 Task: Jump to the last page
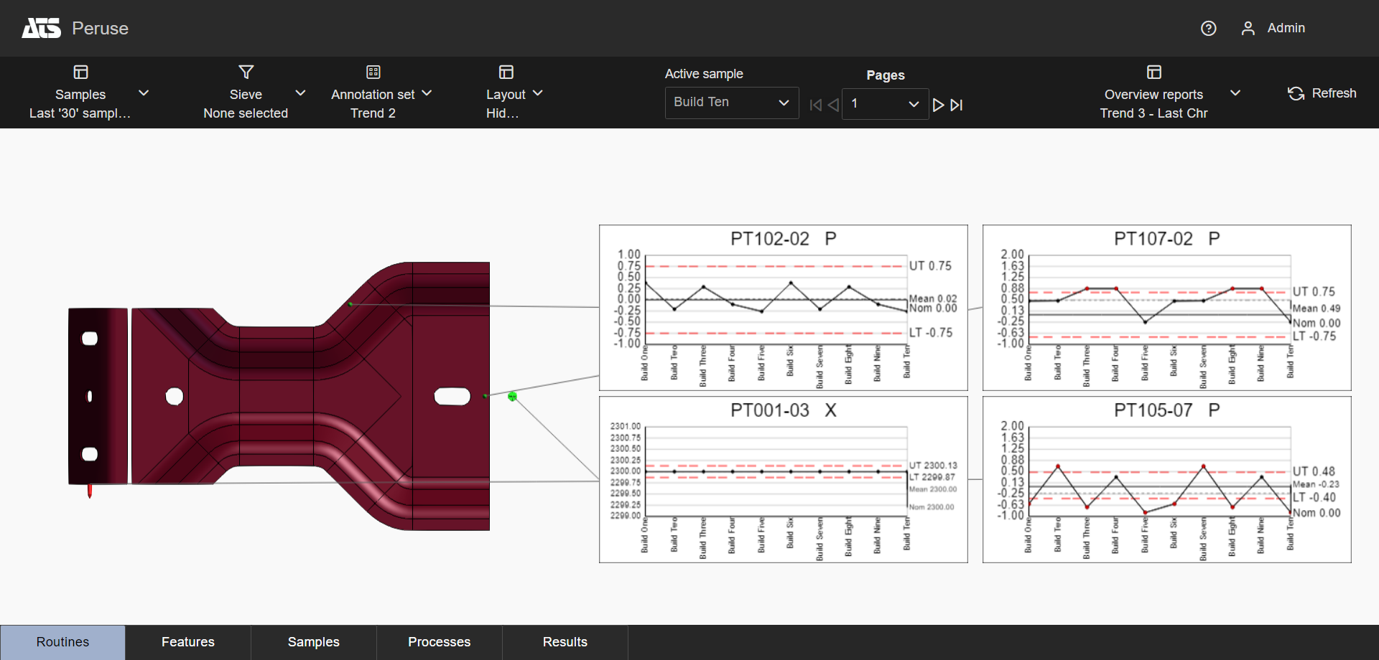coord(957,105)
